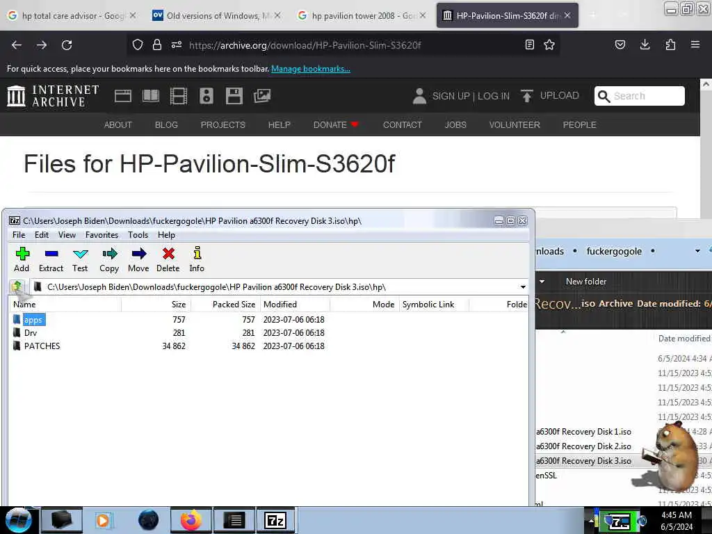The image size is (712, 534).
Task: Open the Software floppy disk icon
Action: pyautogui.click(x=234, y=96)
